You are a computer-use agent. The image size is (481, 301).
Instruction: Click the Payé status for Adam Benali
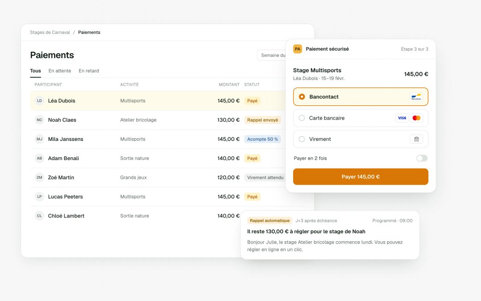point(252,158)
